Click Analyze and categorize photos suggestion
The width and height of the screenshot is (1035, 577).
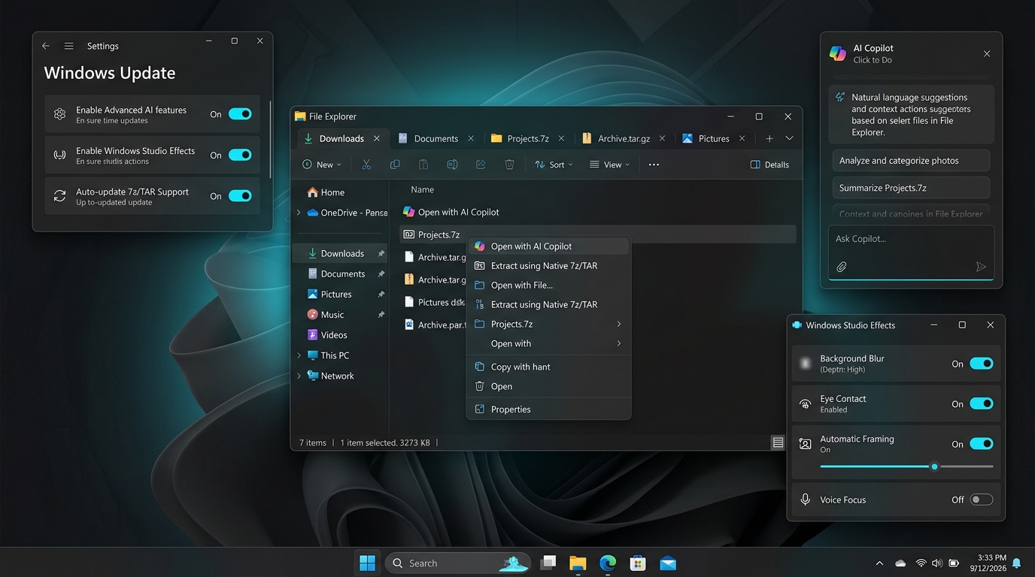(x=911, y=161)
